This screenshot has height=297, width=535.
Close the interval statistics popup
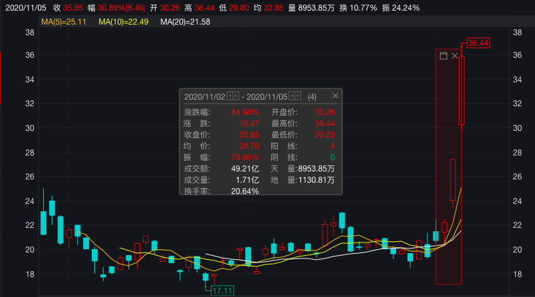pos(336,96)
